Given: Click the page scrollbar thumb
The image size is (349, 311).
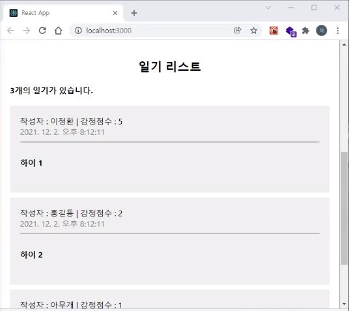Looking at the screenshot, I should (344, 208).
